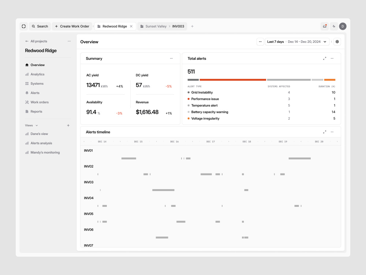Click the AC yield value 13471 kWh
This screenshot has width=366, height=275.
[x=97, y=85]
